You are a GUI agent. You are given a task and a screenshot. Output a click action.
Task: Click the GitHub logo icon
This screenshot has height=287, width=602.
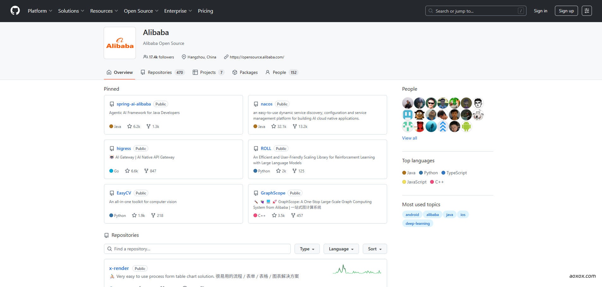pyautogui.click(x=15, y=11)
